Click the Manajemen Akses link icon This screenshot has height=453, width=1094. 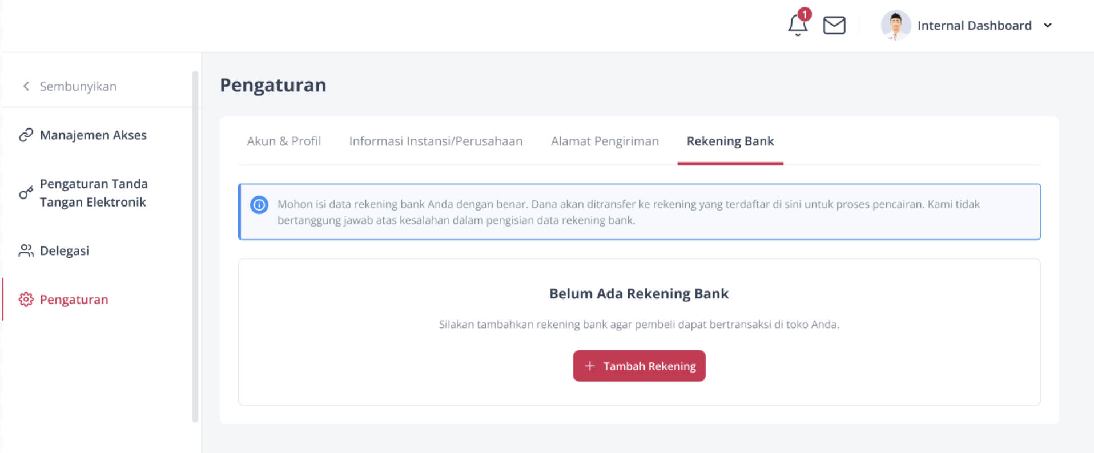[26, 135]
